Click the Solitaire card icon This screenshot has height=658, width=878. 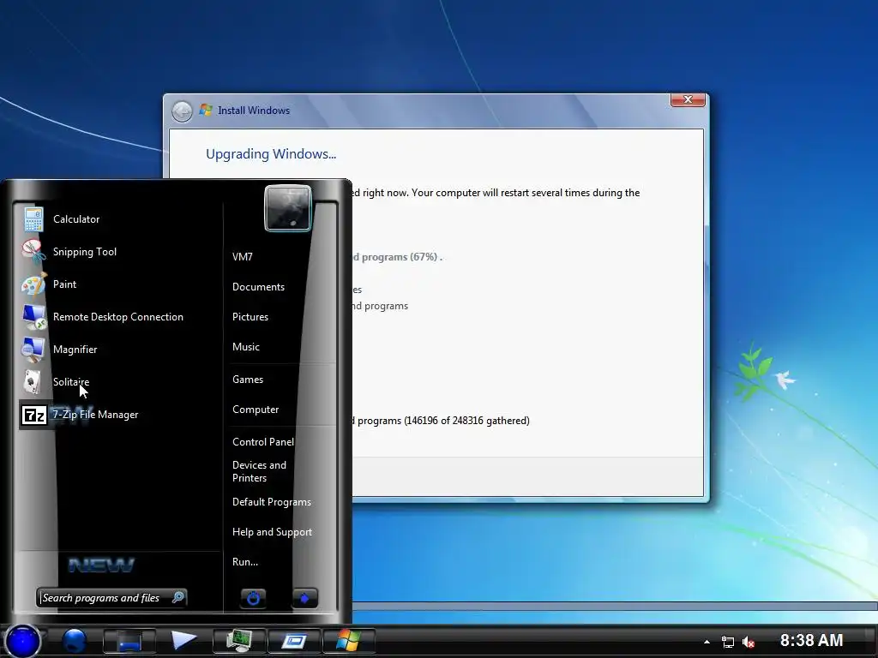click(33, 382)
